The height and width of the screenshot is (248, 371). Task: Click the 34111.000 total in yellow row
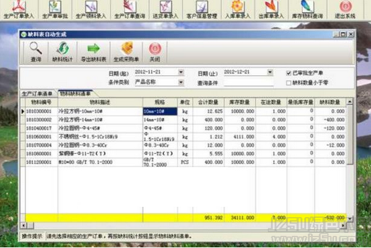tap(243, 218)
